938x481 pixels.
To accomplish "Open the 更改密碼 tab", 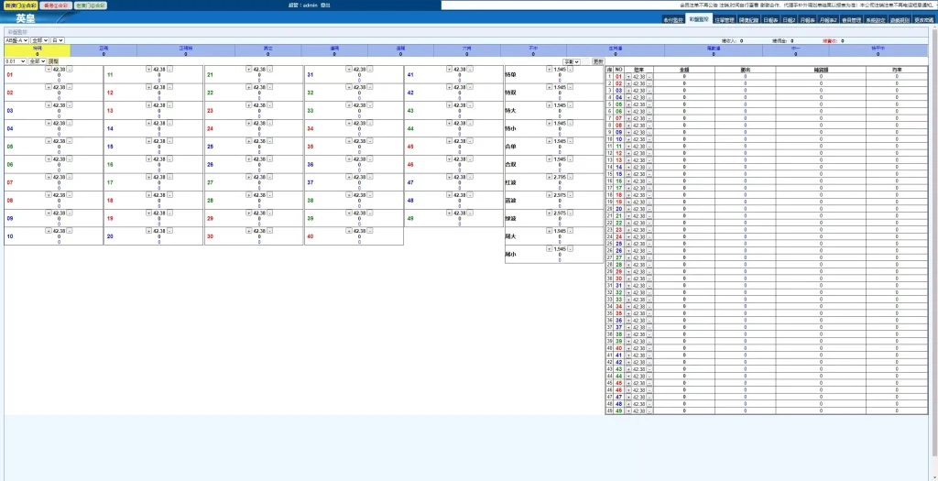I will (x=924, y=20).
